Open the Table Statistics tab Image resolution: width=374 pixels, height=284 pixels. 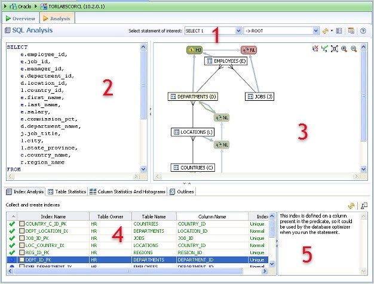tap(67, 192)
